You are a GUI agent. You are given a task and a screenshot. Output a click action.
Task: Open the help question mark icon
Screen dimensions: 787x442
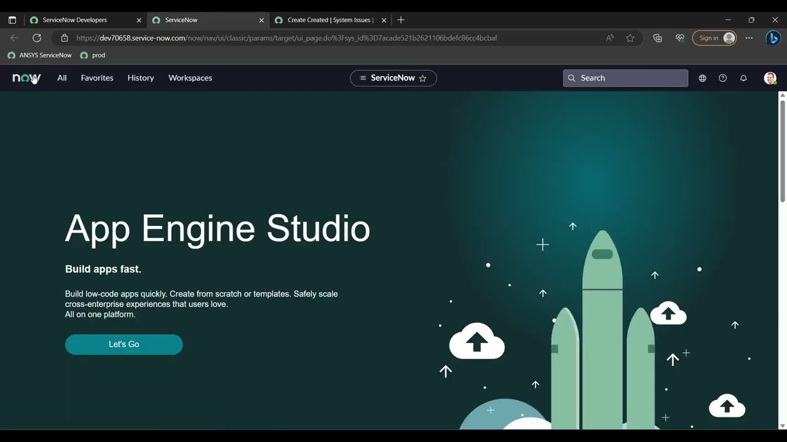[x=722, y=78]
